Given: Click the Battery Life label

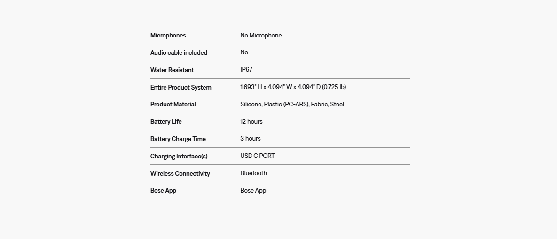Looking at the screenshot, I should click(x=166, y=122).
